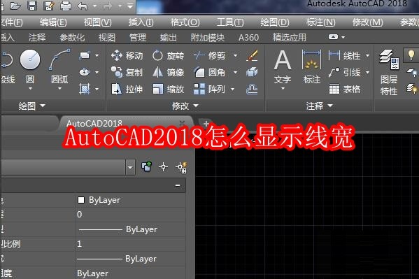The height and width of the screenshot is (279, 419).
Task: Toggle the ribbon minimize state button
Action: pos(333,37)
